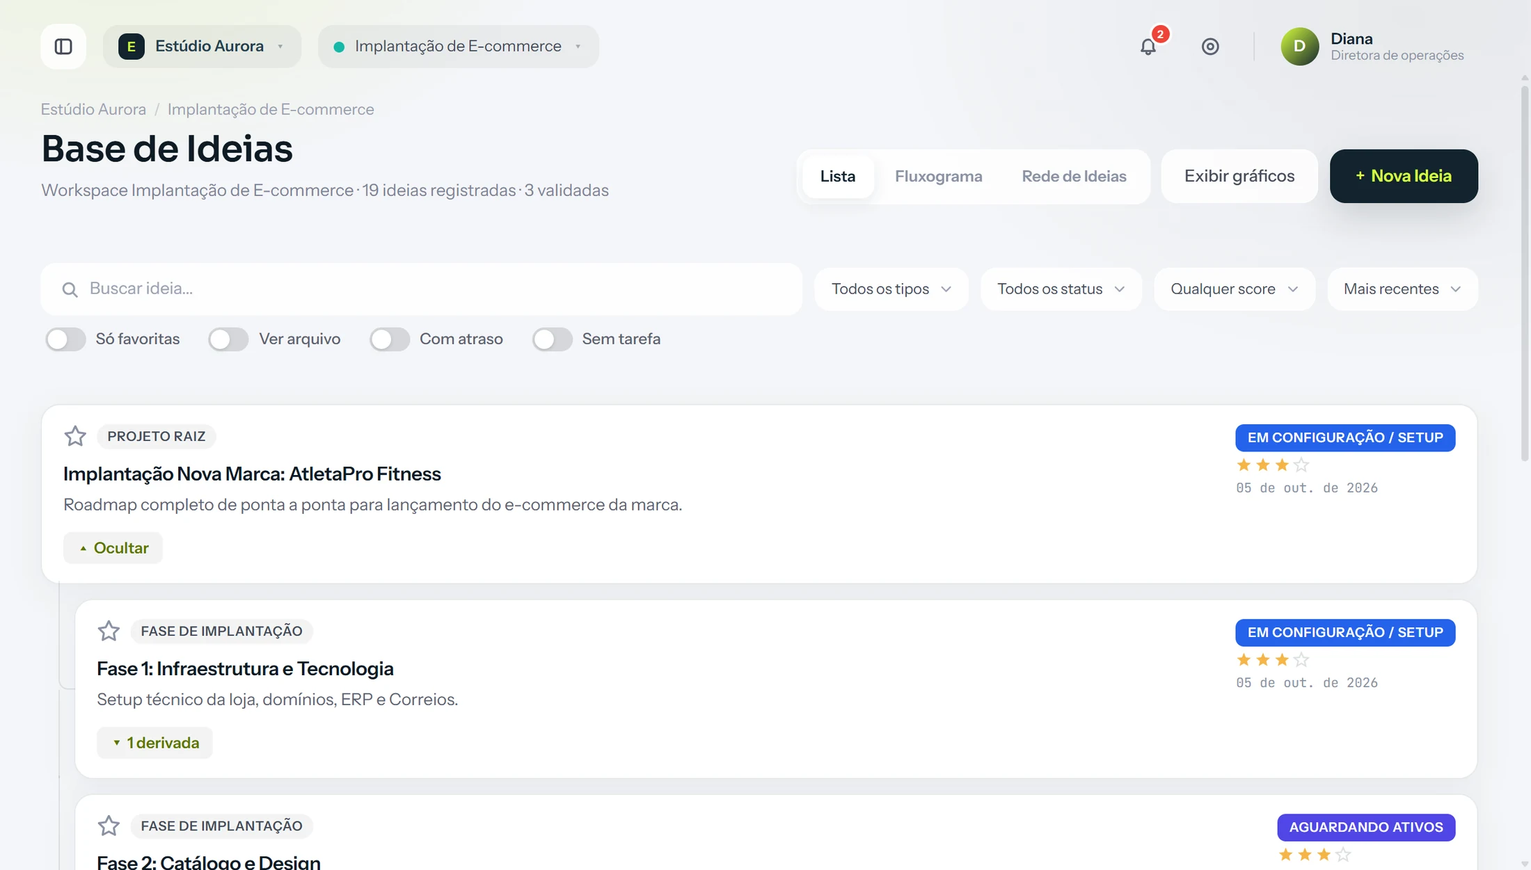Click the green E workspace logo
The width and height of the screenshot is (1531, 870).
(x=131, y=47)
